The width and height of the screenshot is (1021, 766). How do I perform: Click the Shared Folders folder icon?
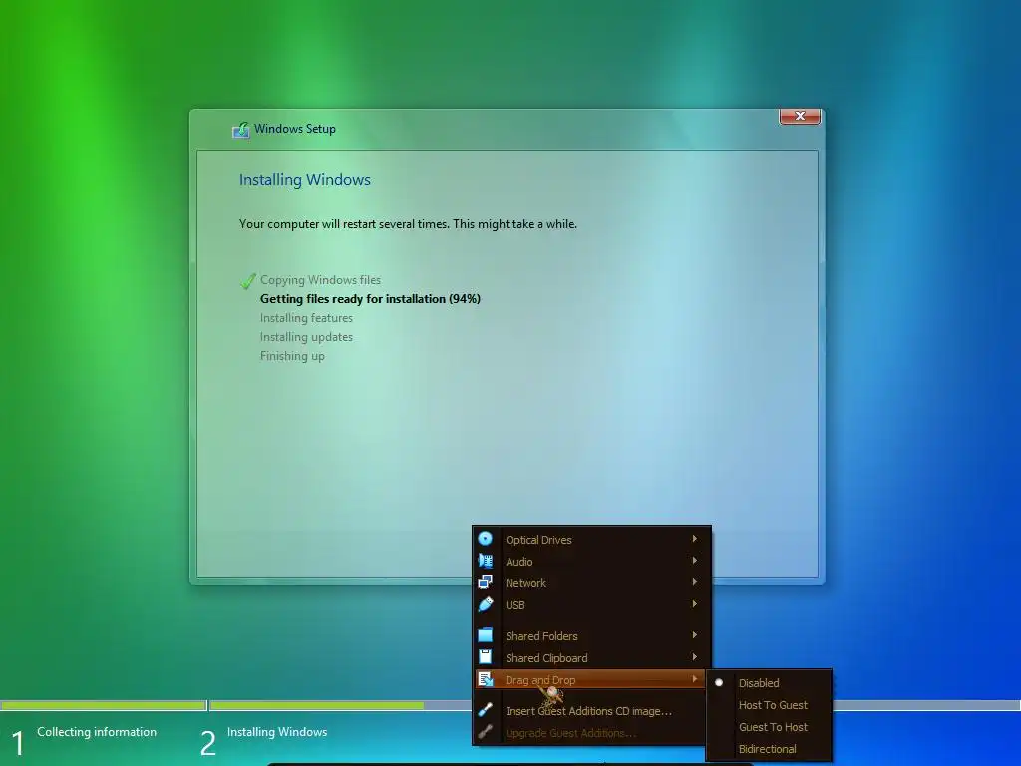(x=486, y=635)
